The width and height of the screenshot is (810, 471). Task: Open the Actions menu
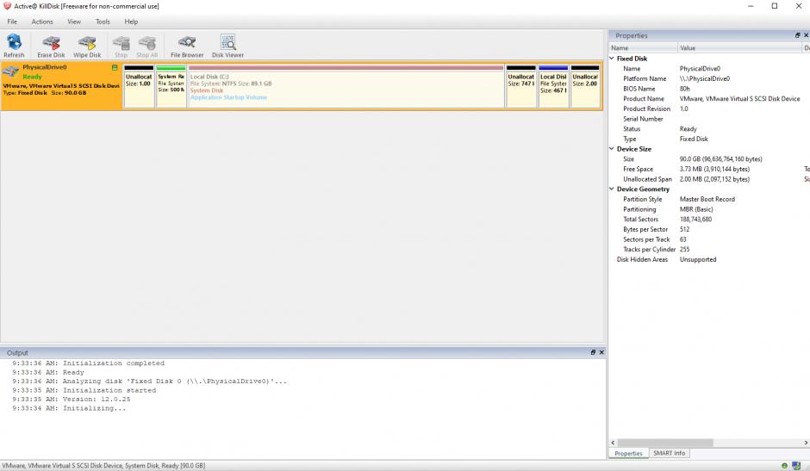(x=42, y=22)
